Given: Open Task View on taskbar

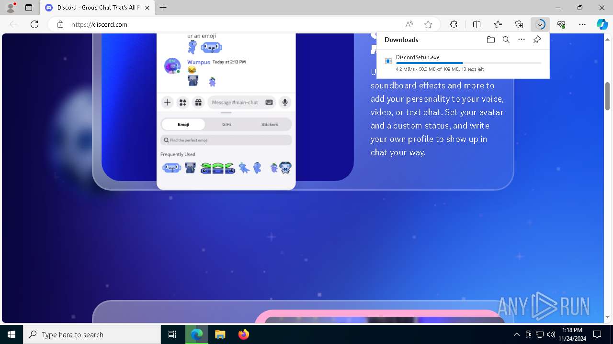Looking at the screenshot, I should click(172, 334).
